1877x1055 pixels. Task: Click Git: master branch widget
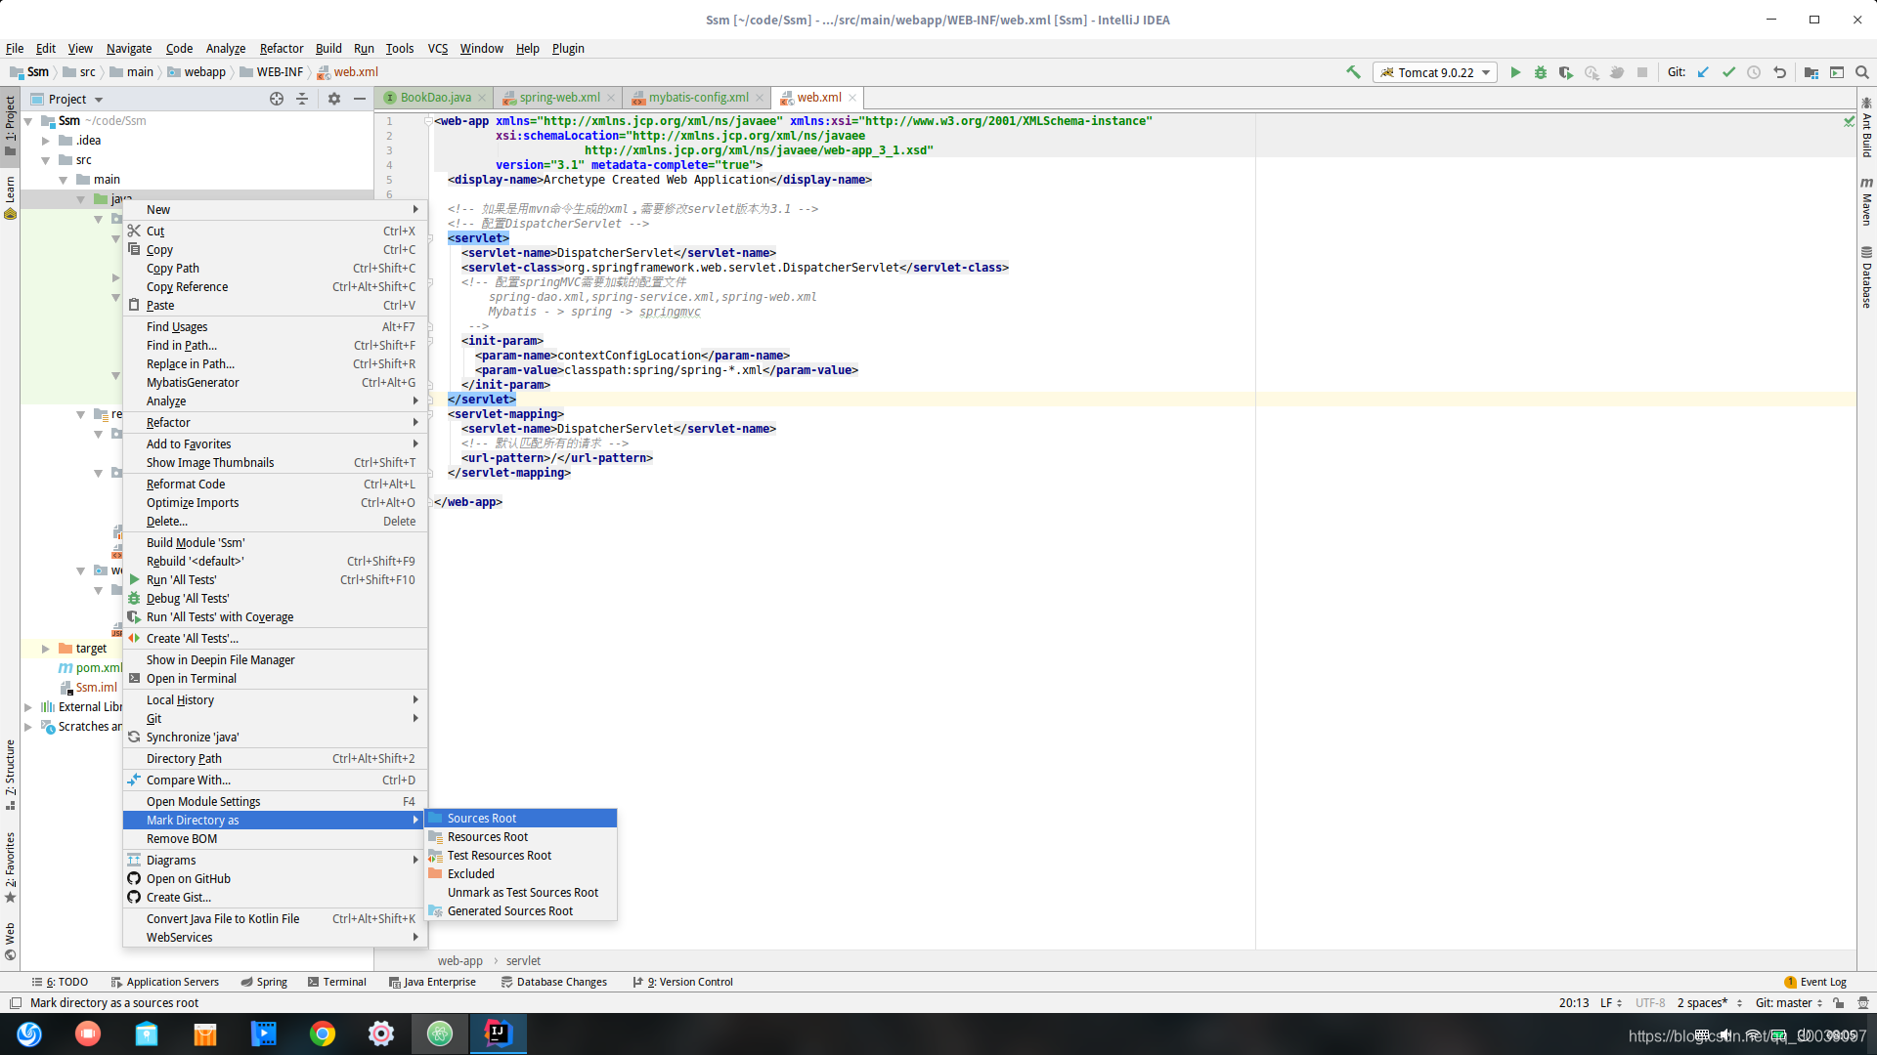[1788, 1002]
